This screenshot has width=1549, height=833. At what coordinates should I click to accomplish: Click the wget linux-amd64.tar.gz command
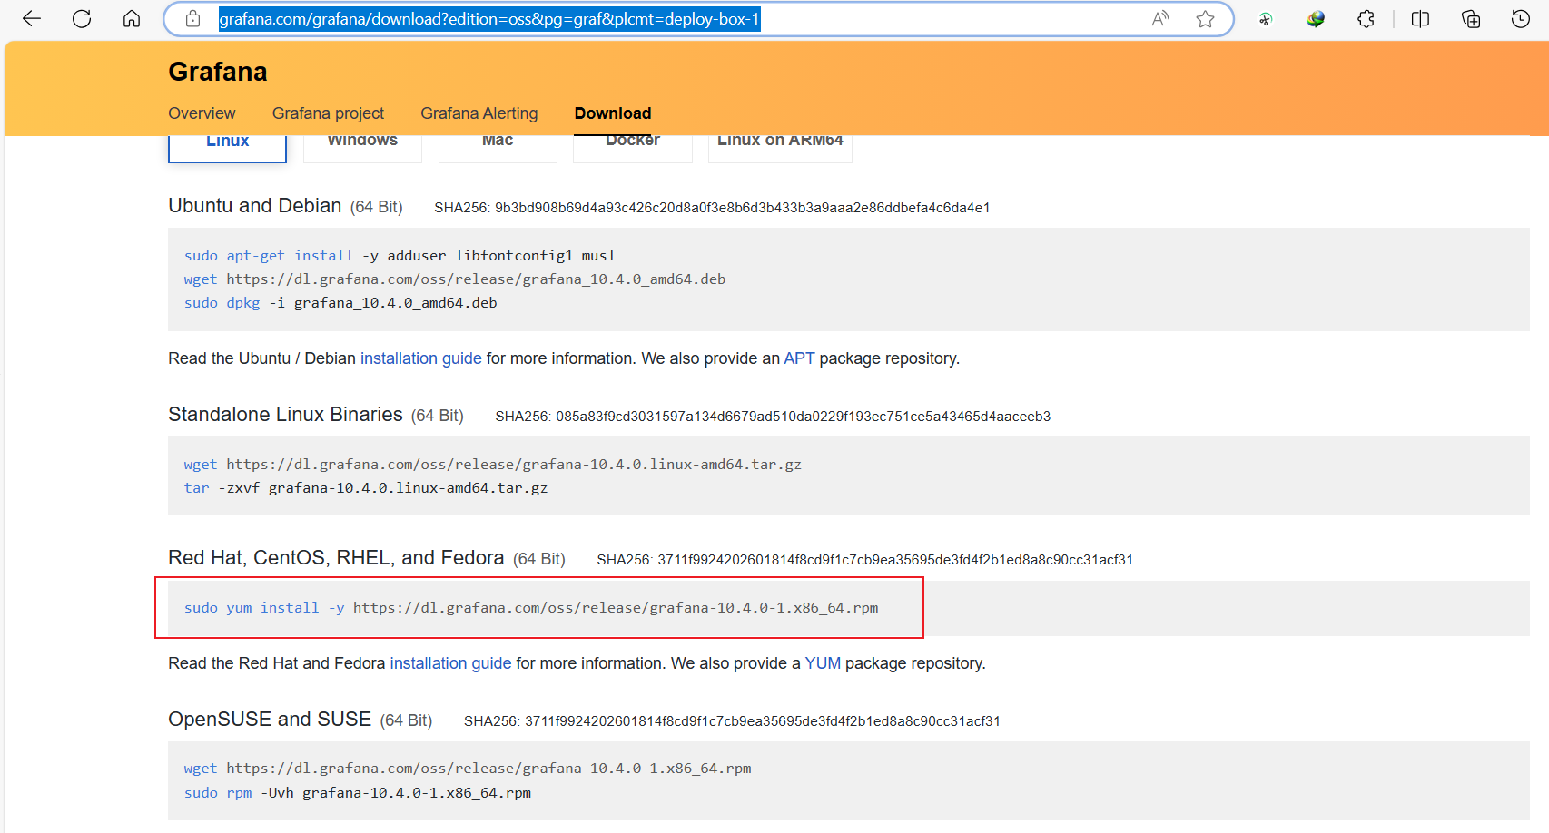[493, 465]
